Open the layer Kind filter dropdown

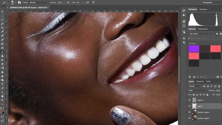(195, 86)
